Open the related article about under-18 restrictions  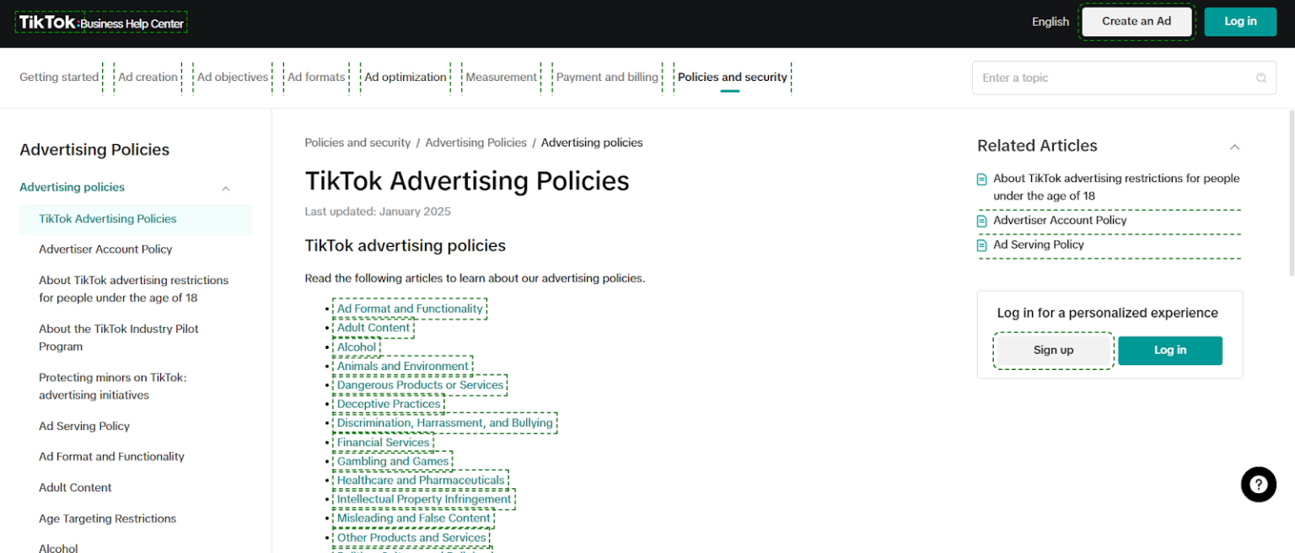(1116, 187)
